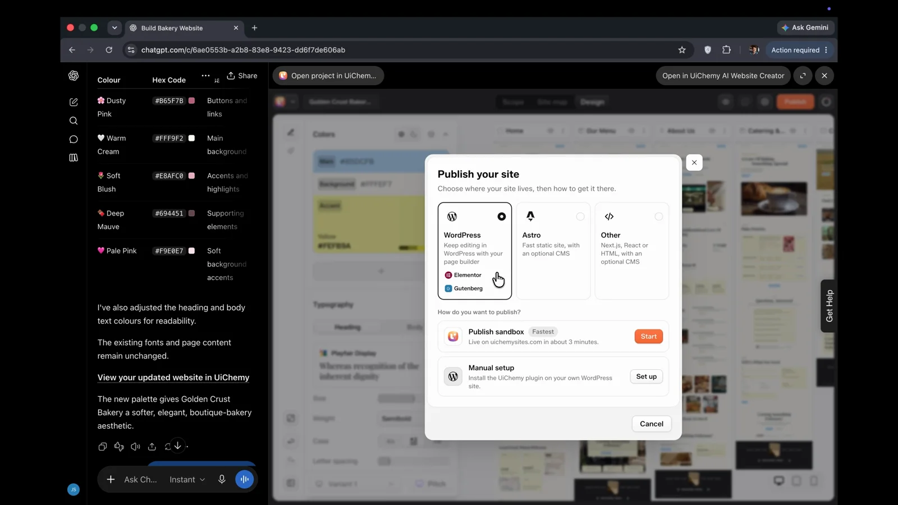The width and height of the screenshot is (898, 505).
Task: Click Set up for Manual setup
Action: (646, 377)
